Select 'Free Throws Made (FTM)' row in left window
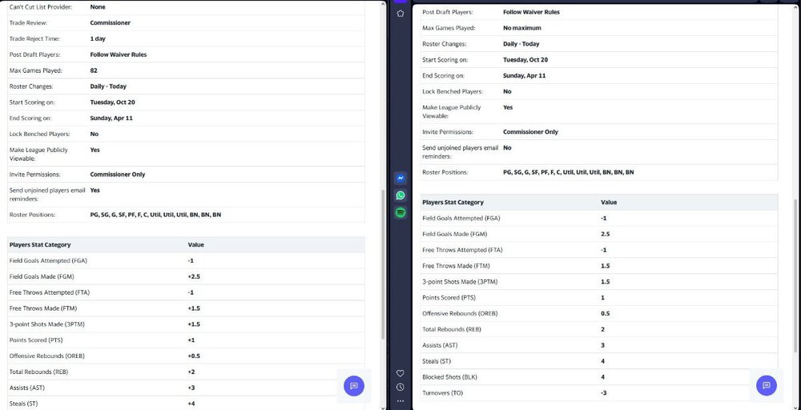The height and width of the screenshot is (410, 801). (x=186, y=308)
